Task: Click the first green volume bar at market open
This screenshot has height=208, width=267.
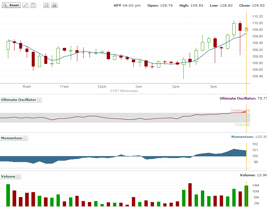Action: (x=8, y=195)
